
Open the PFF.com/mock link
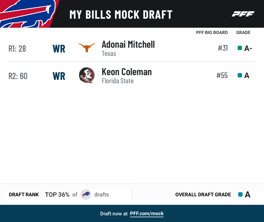click(x=147, y=214)
